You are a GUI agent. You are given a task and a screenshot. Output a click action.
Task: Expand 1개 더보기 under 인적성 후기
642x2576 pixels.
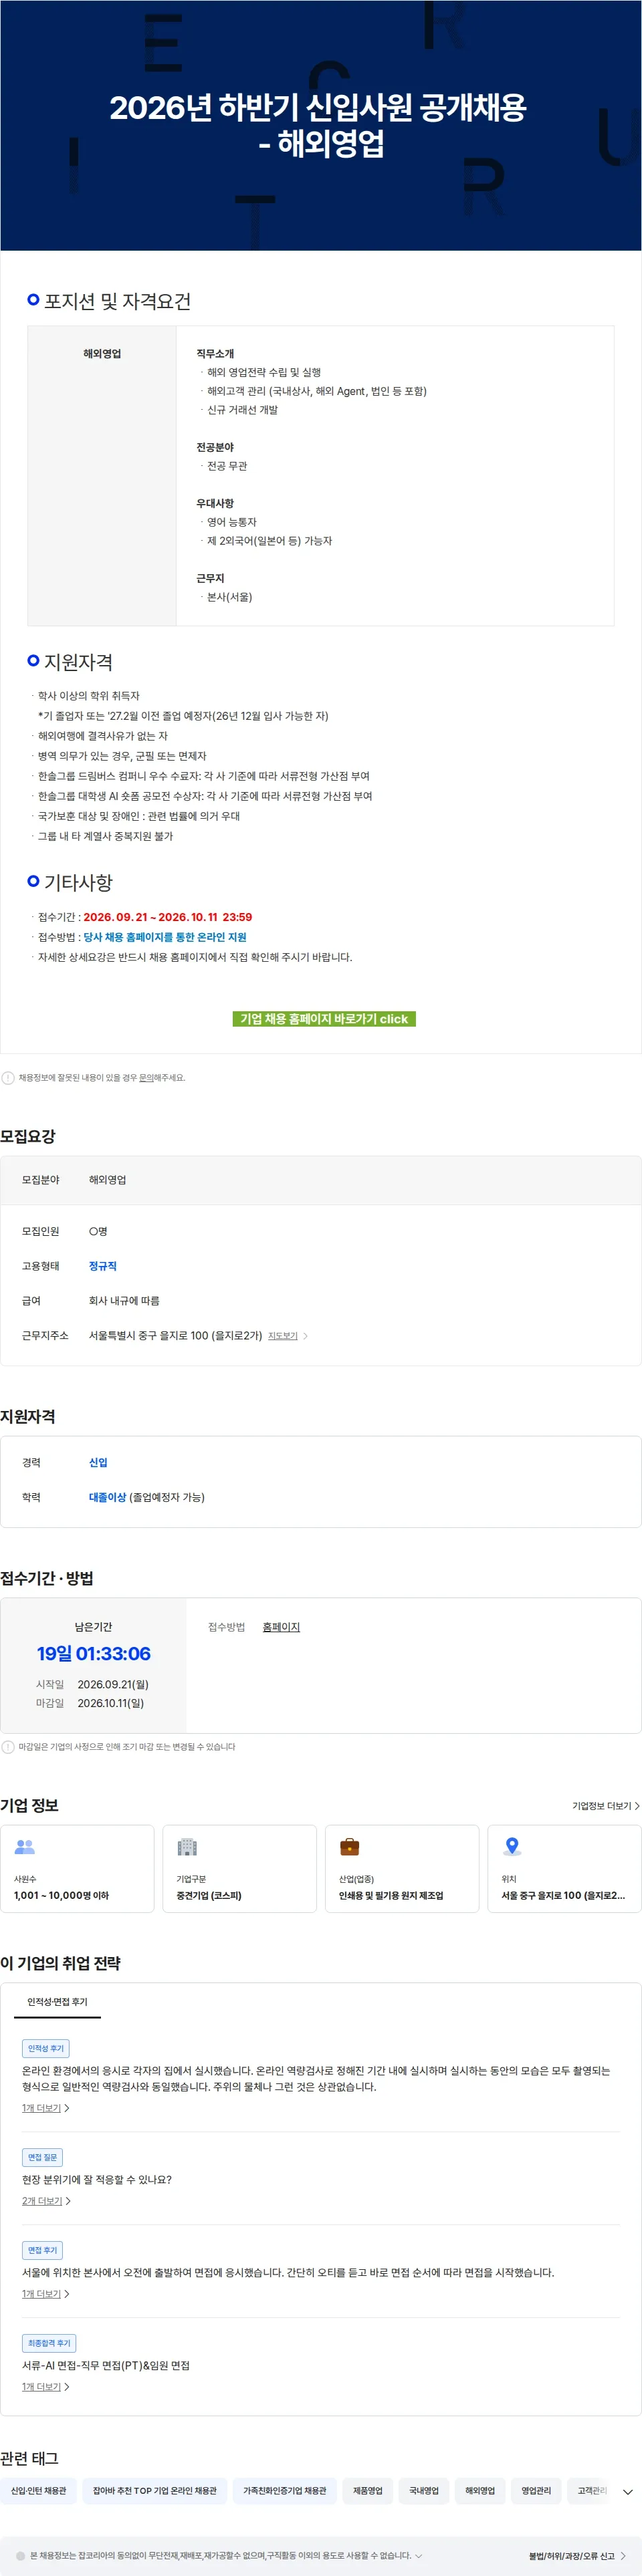pyautogui.click(x=45, y=2107)
